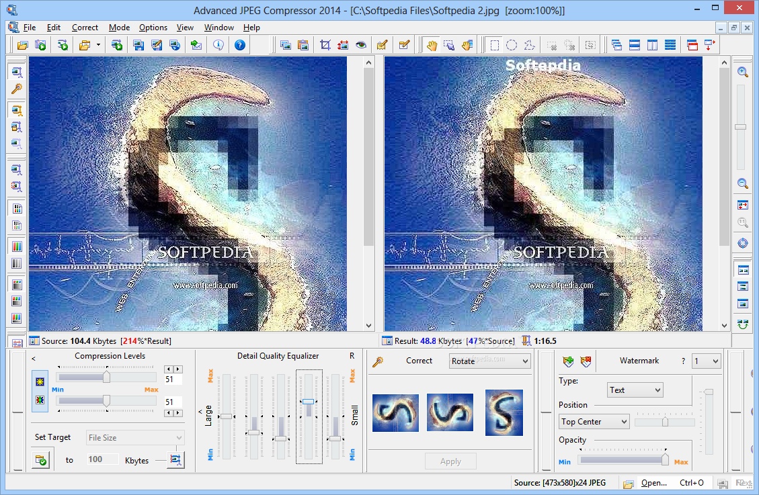
Task: Toggle the colored star chroma compression button
Action: [40, 400]
